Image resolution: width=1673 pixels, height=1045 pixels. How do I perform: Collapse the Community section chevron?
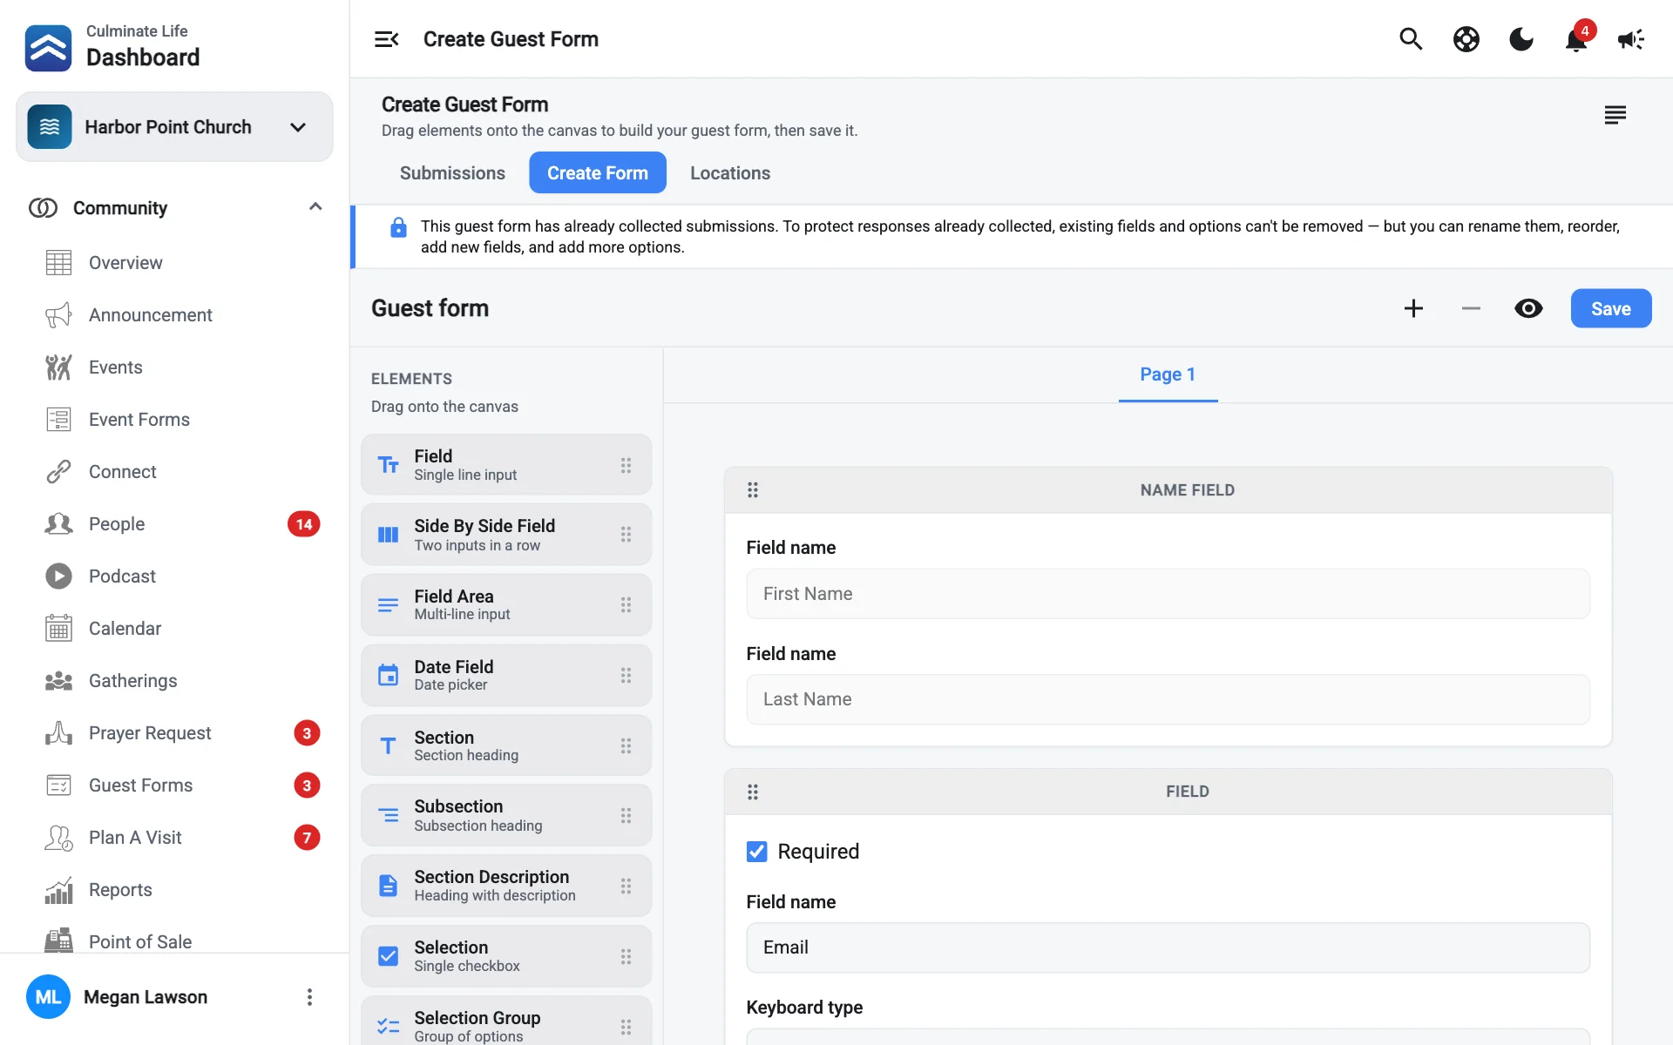315,207
